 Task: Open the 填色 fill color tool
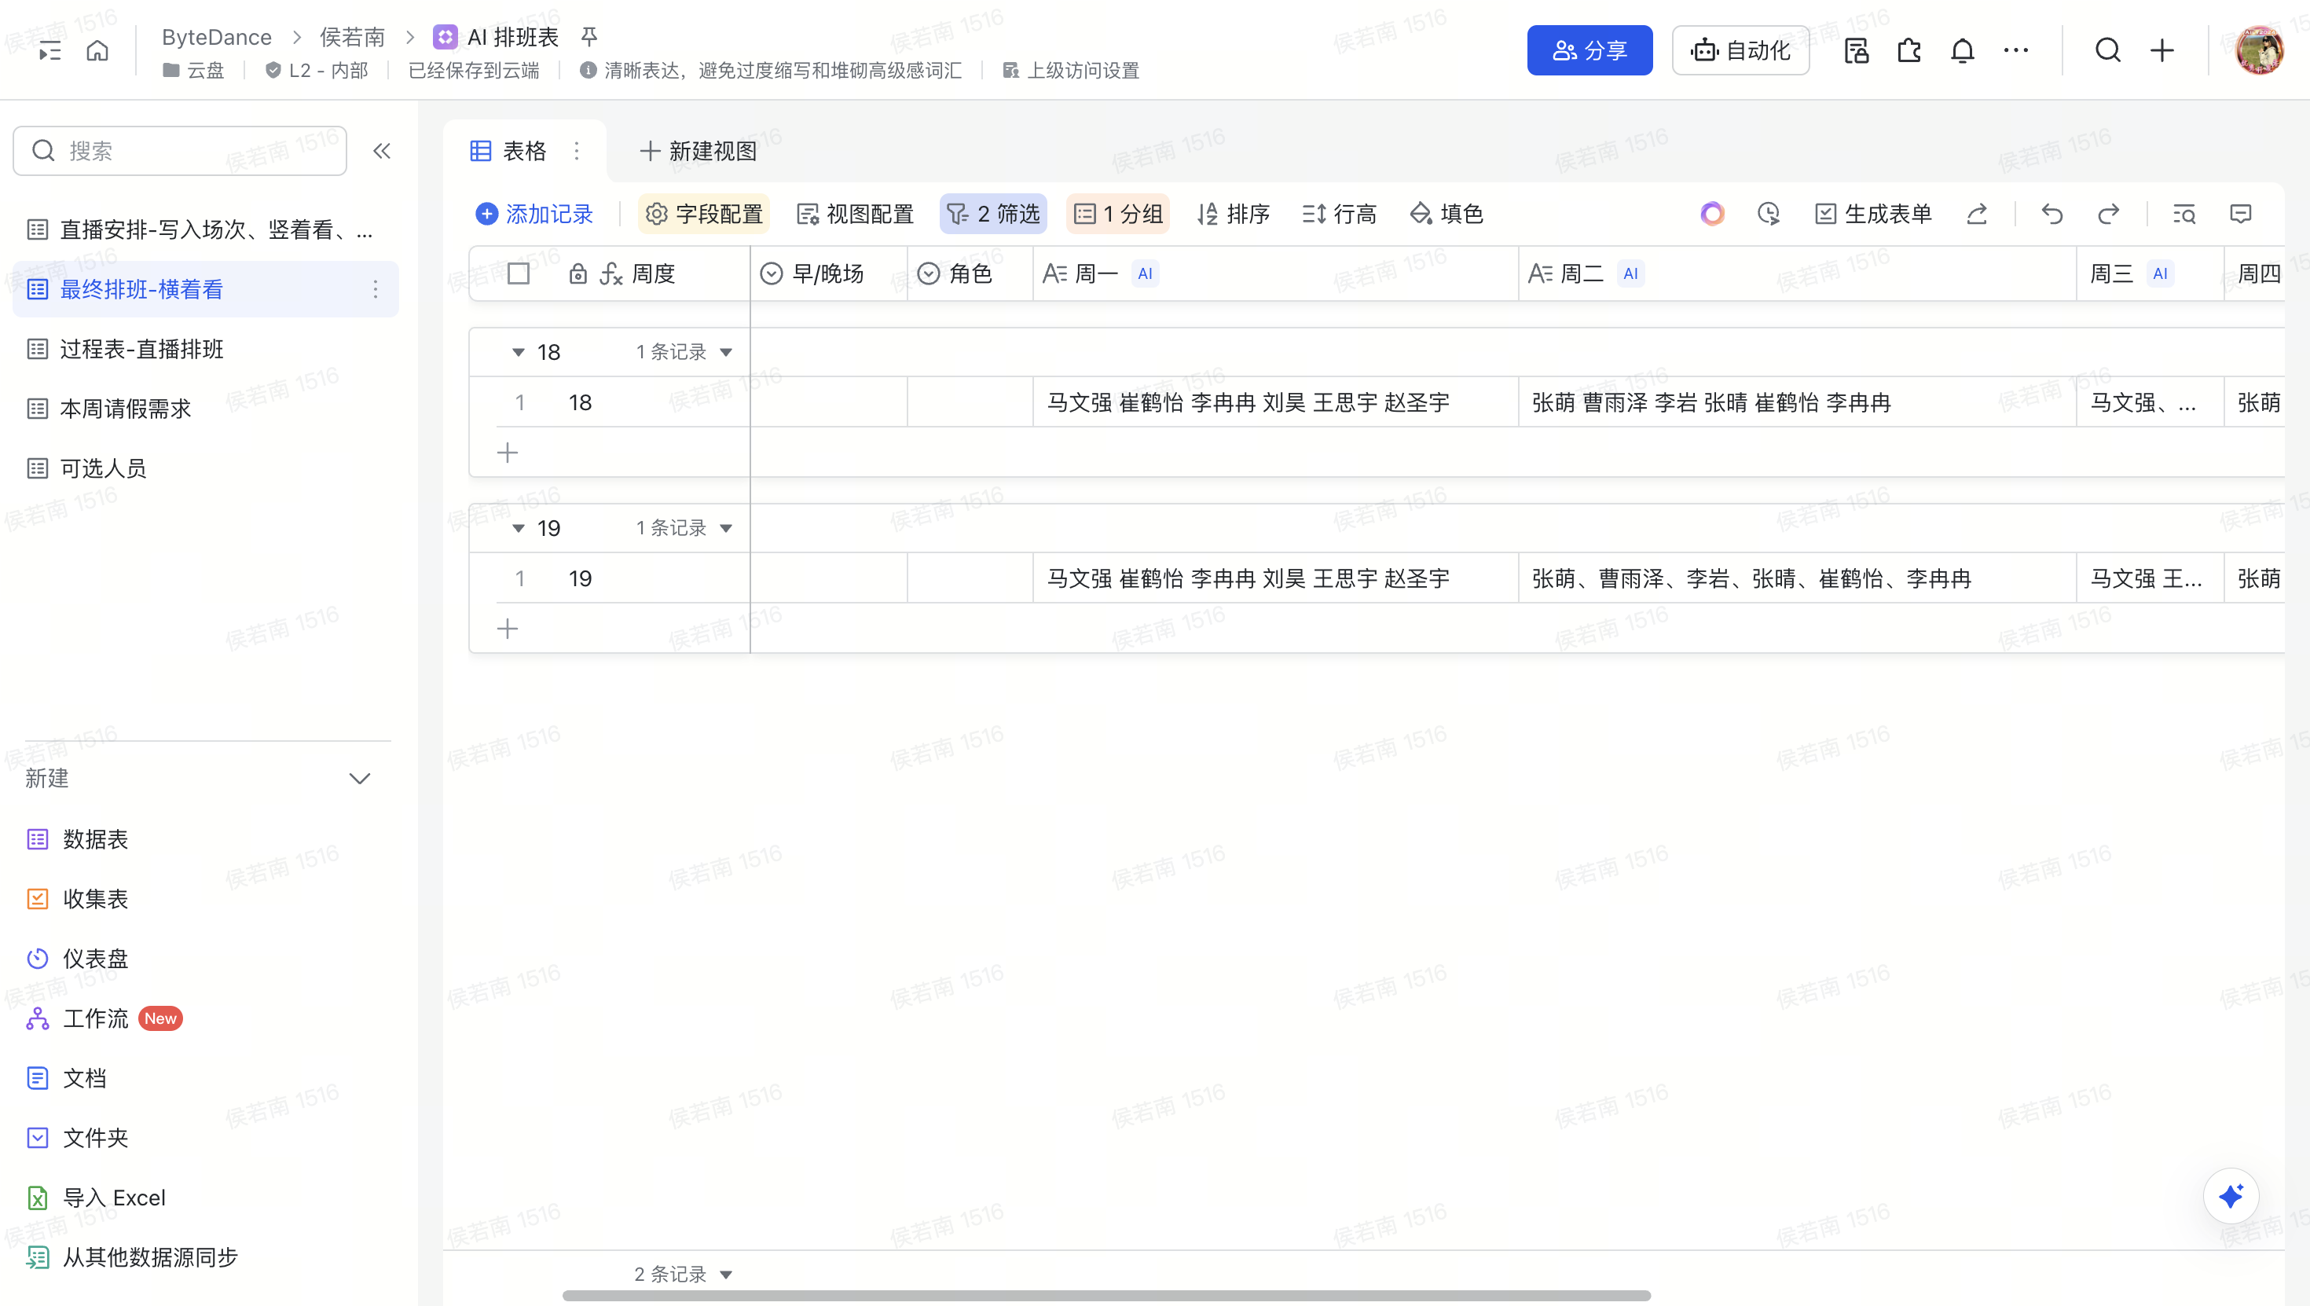(1446, 214)
